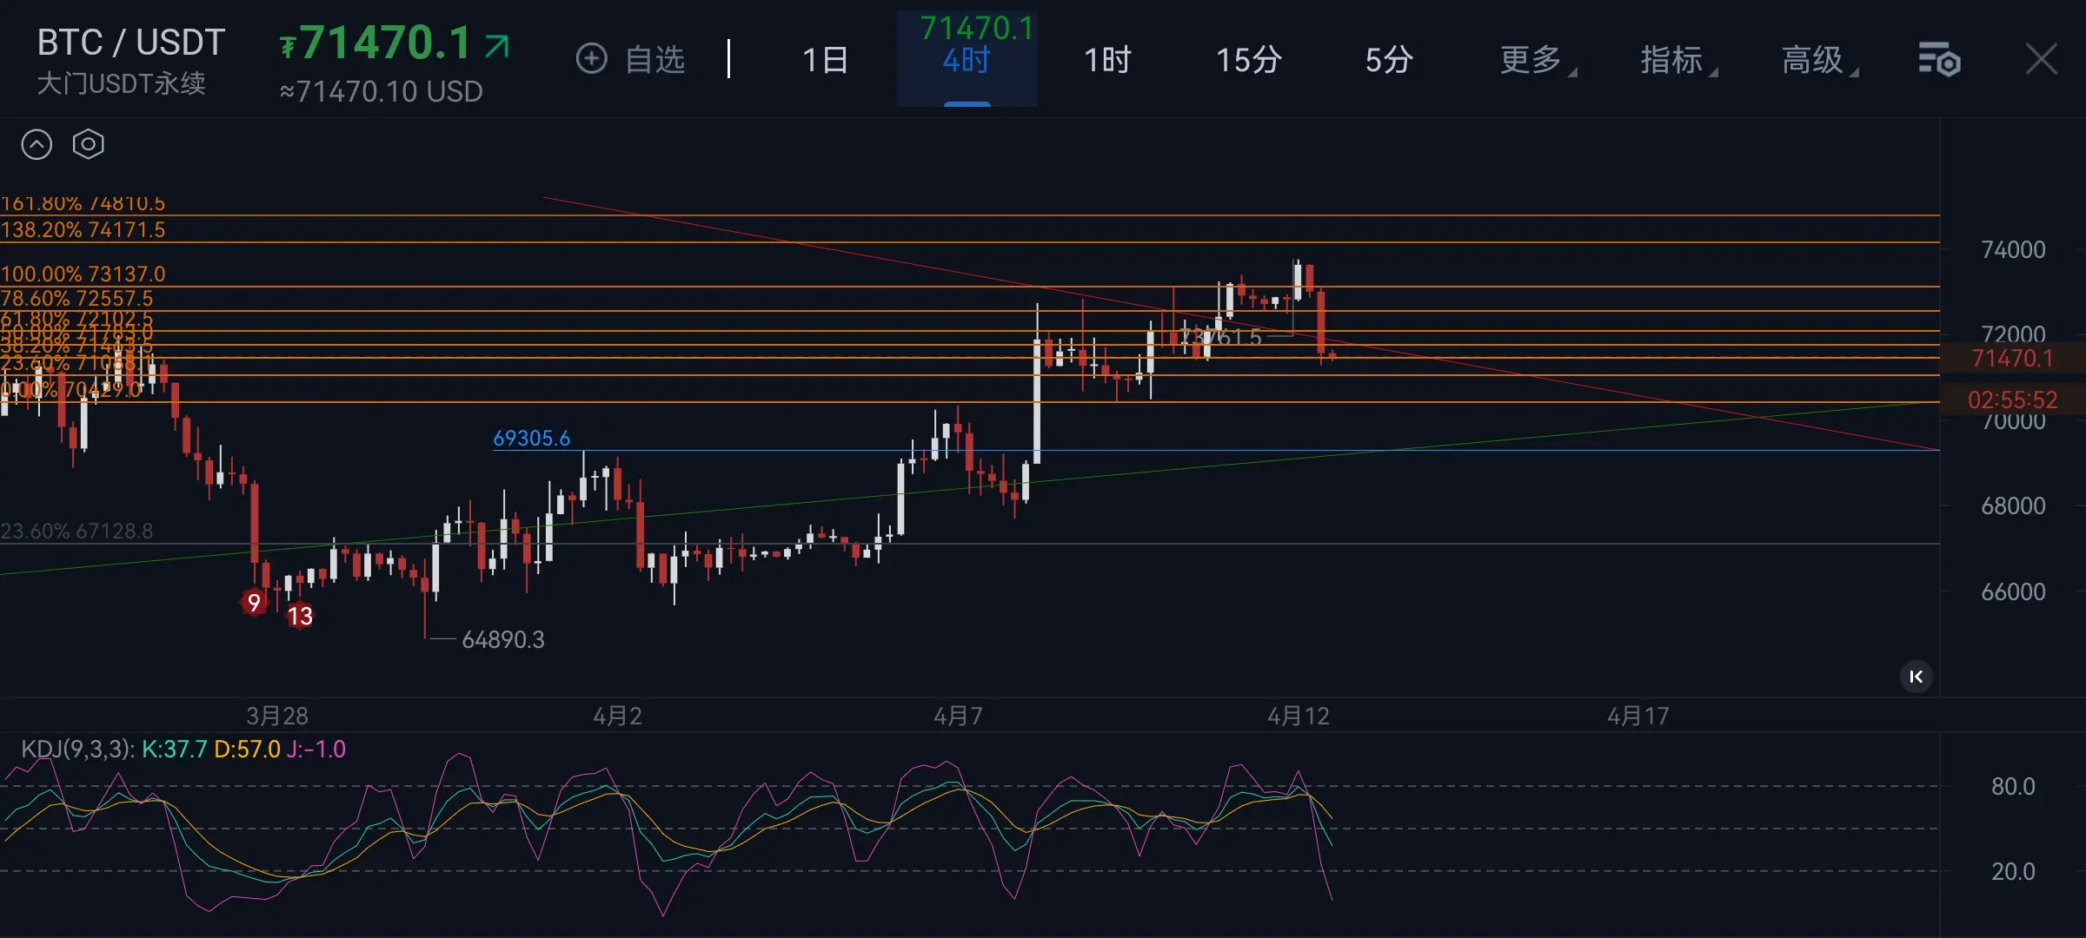Click the plus icon to add favorite
The image size is (2086, 938).
[x=591, y=59]
